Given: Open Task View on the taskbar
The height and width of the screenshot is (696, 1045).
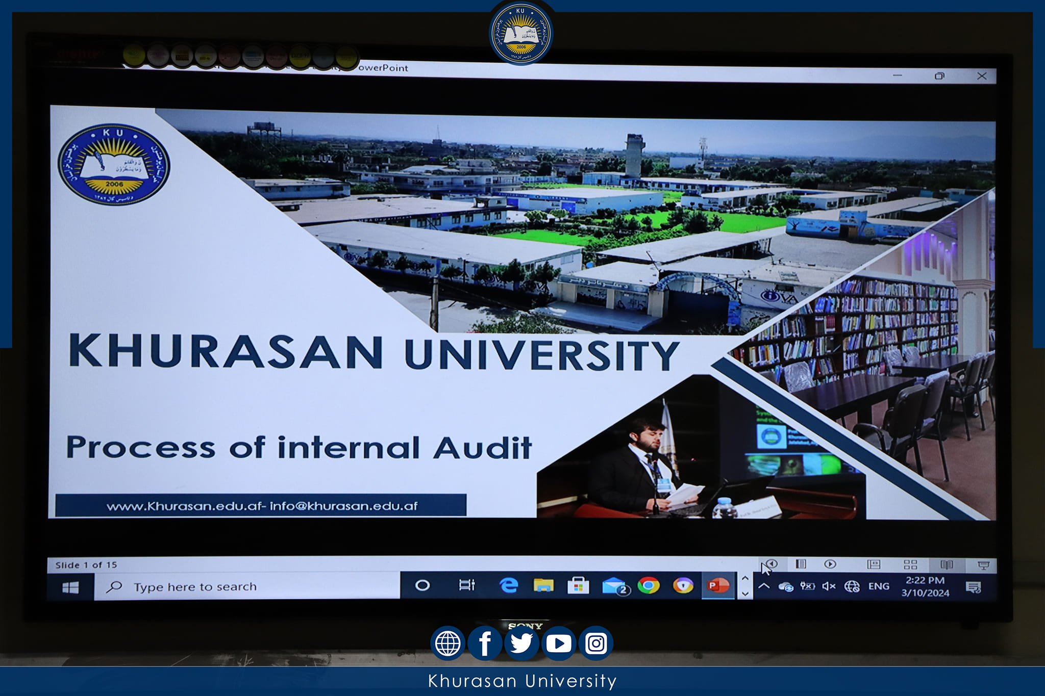Looking at the screenshot, I should (467, 585).
